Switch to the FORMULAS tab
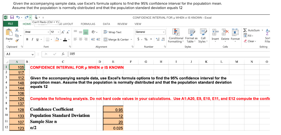This screenshot has width=281, height=135. (88, 24)
